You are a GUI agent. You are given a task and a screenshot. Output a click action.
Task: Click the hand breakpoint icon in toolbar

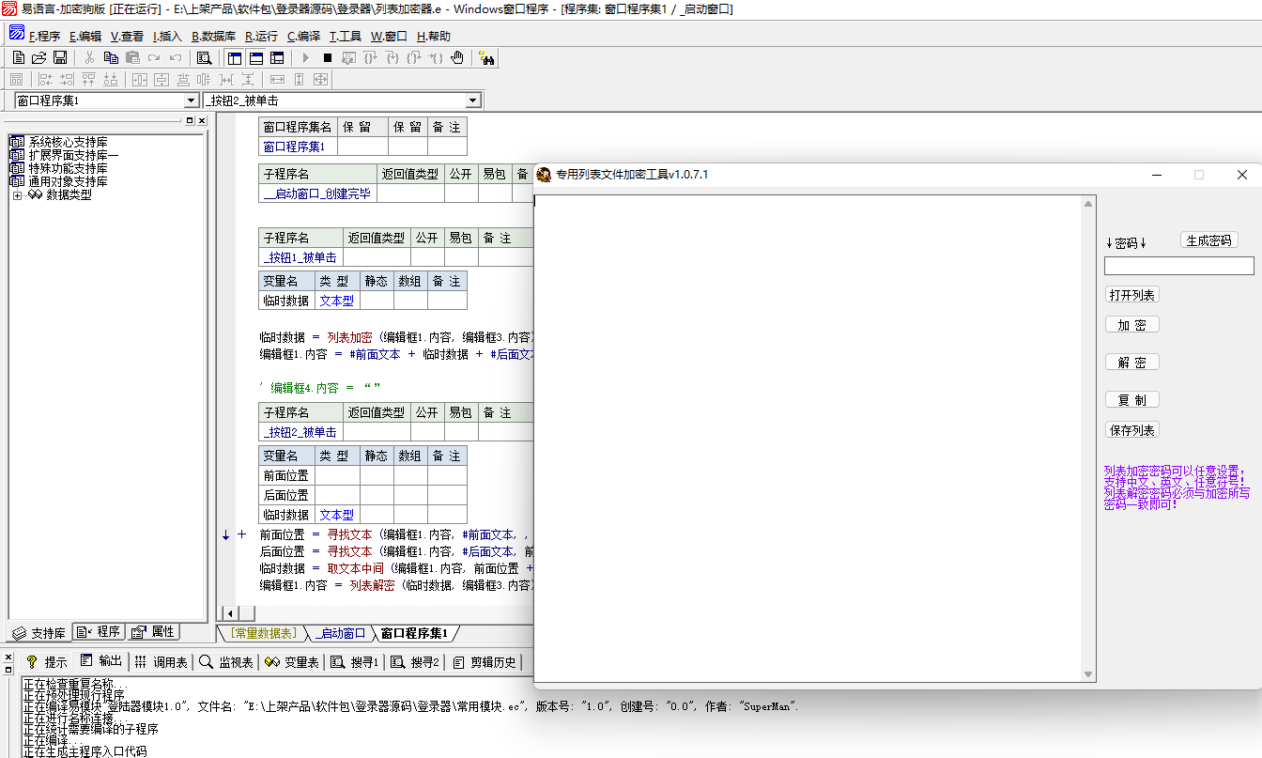pyautogui.click(x=457, y=58)
